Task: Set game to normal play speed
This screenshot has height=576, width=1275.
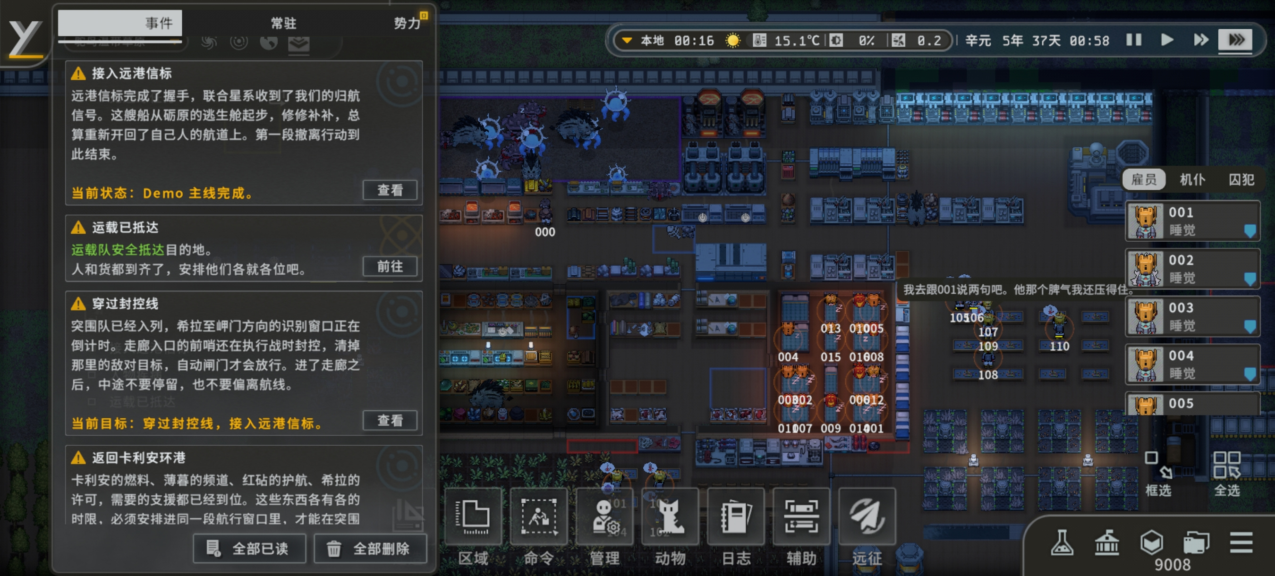Action: [1166, 40]
